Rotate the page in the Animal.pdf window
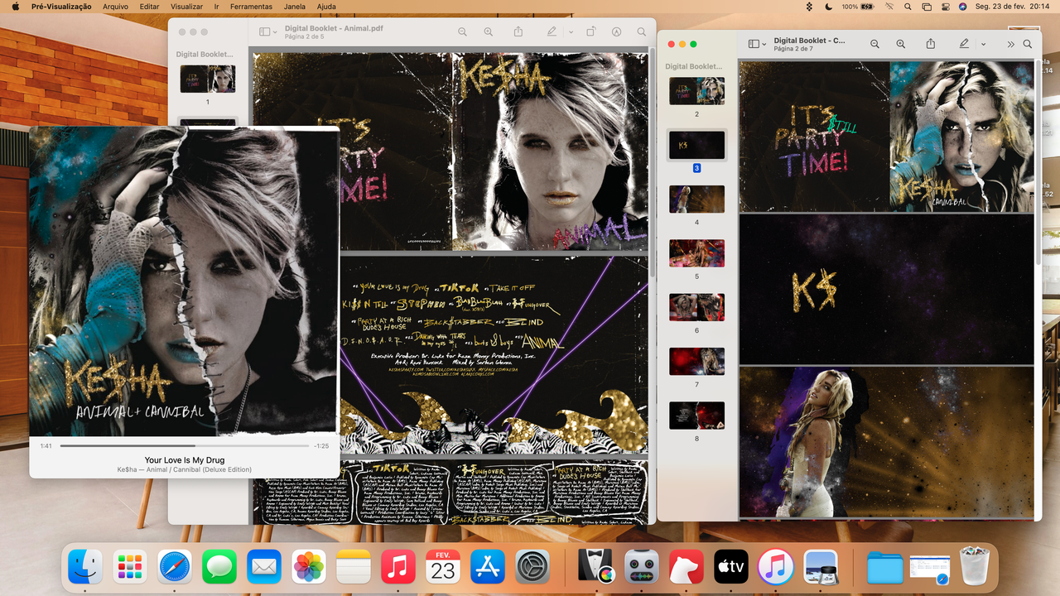 coord(591,31)
